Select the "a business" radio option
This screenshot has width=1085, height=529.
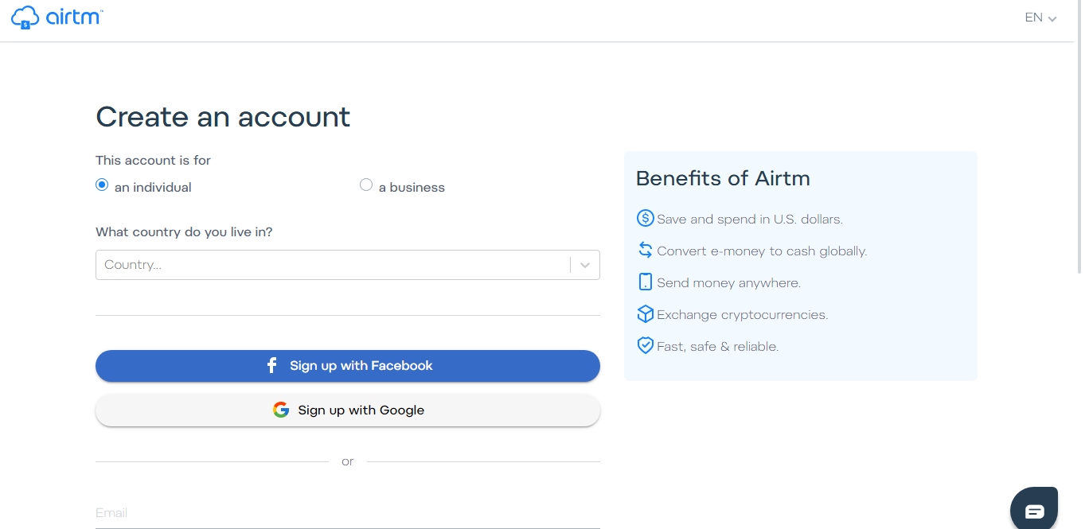pyautogui.click(x=366, y=185)
